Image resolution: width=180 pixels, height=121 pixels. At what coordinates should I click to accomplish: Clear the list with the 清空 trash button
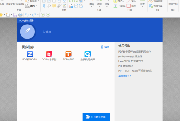[x=105, y=47]
